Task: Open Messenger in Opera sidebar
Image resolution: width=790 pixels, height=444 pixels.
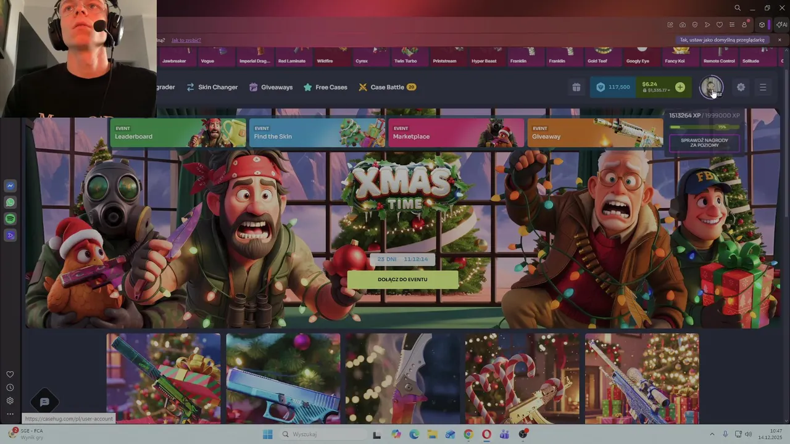Action: click(10, 186)
